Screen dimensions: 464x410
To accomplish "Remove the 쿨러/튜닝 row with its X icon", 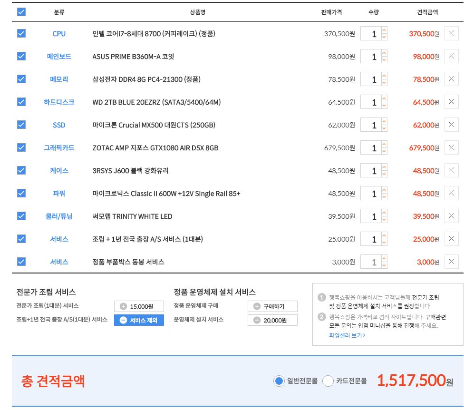I will [451, 216].
